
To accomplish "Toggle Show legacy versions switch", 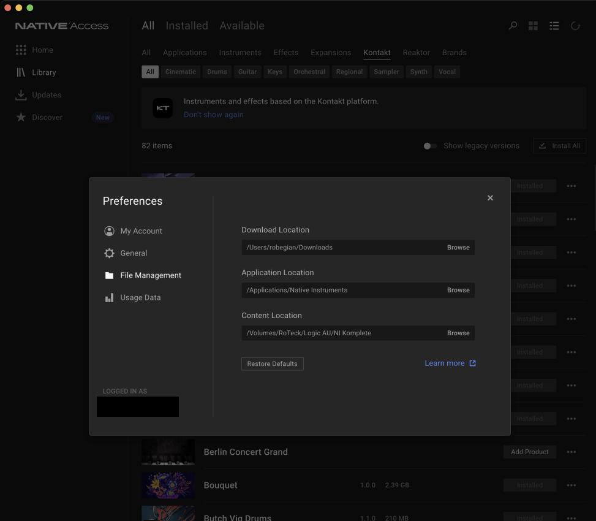I will point(430,146).
